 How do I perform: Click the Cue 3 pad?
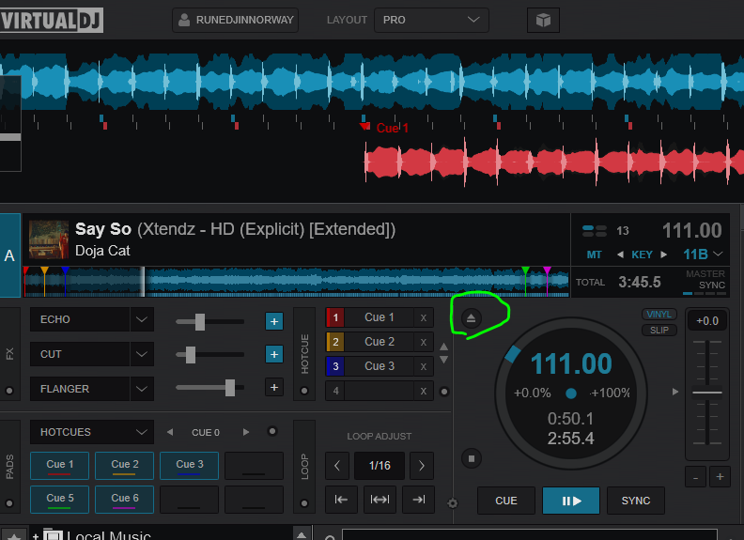pos(190,466)
